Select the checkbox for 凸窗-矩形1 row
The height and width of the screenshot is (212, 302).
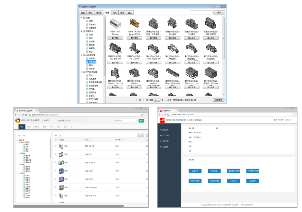pos(55,171)
